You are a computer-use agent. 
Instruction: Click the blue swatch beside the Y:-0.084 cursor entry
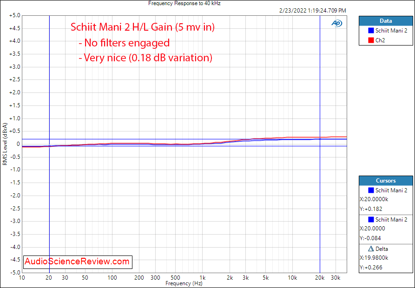coord(371,220)
